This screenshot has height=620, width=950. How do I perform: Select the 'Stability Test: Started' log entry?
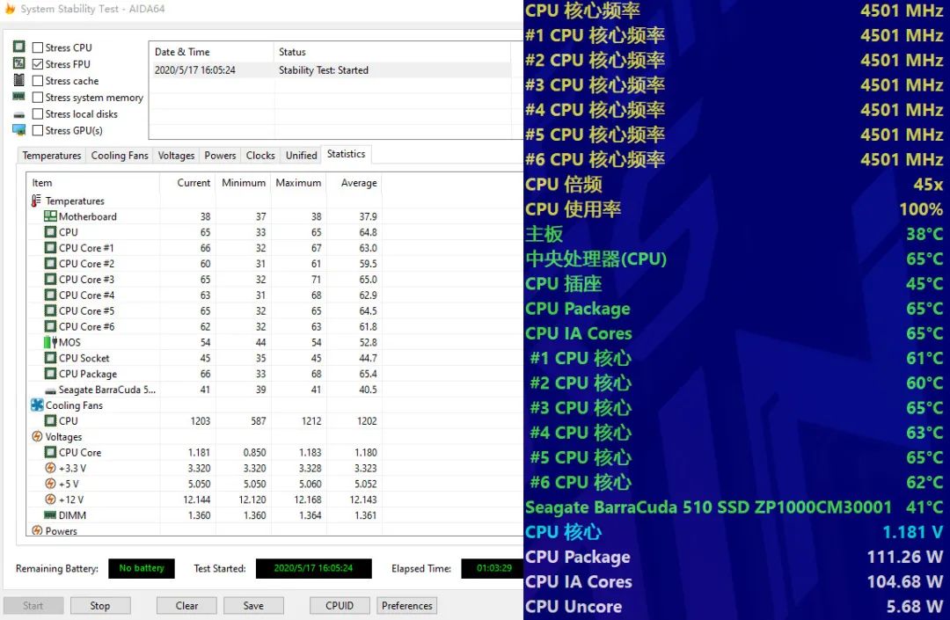coord(330,70)
